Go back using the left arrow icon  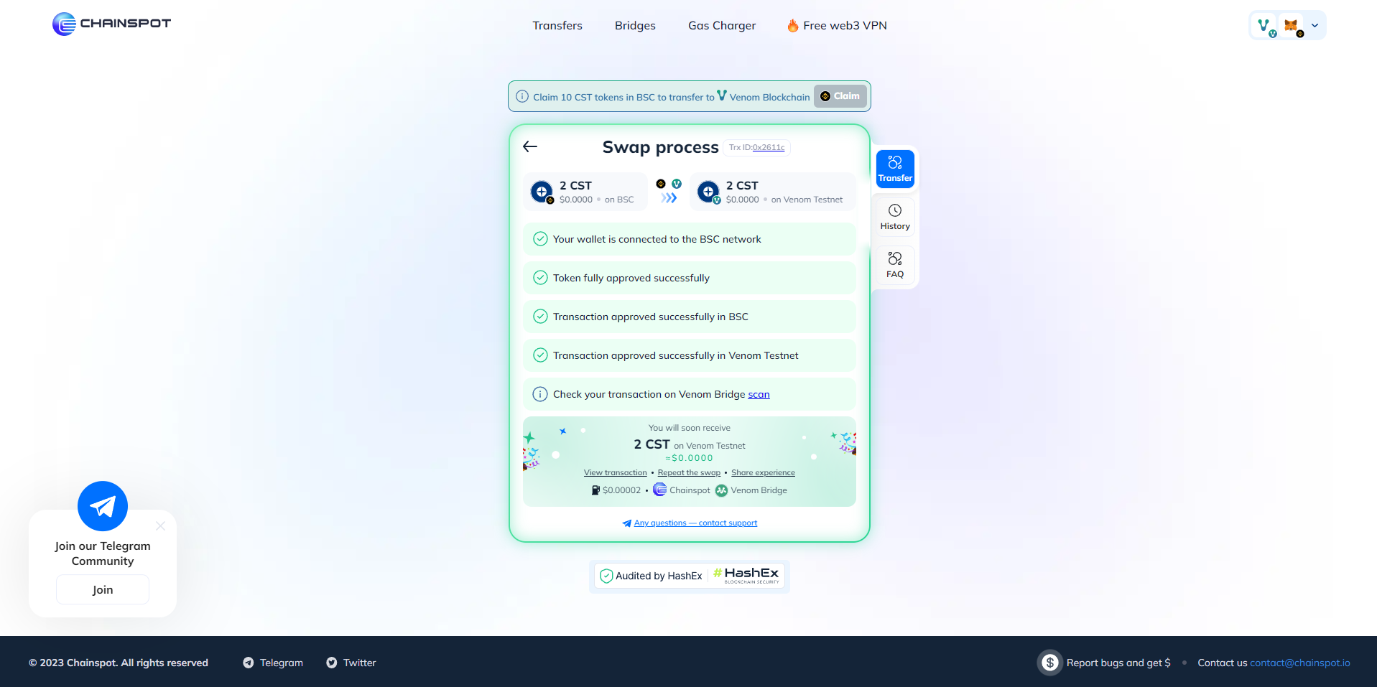tap(530, 146)
